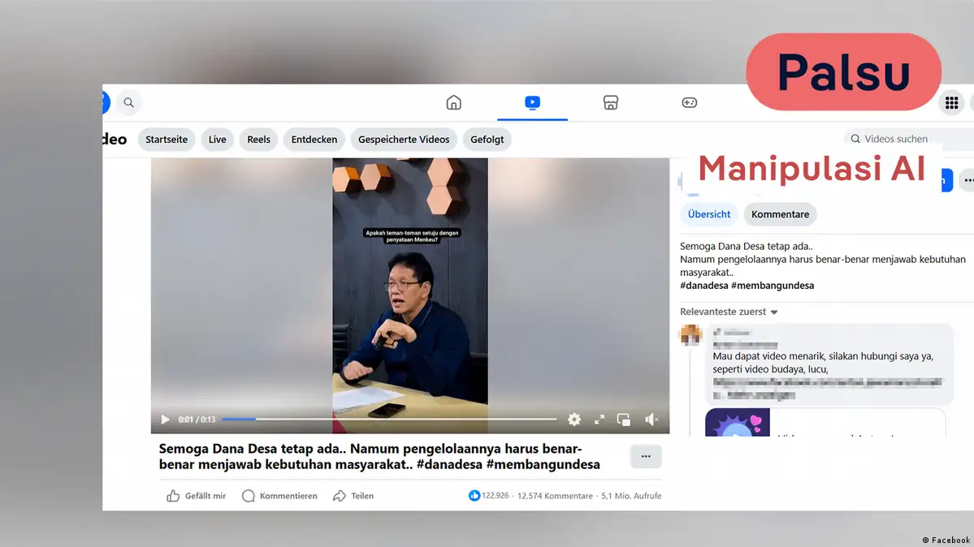Open the three-dot menu beside video title

[x=646, y=456]
